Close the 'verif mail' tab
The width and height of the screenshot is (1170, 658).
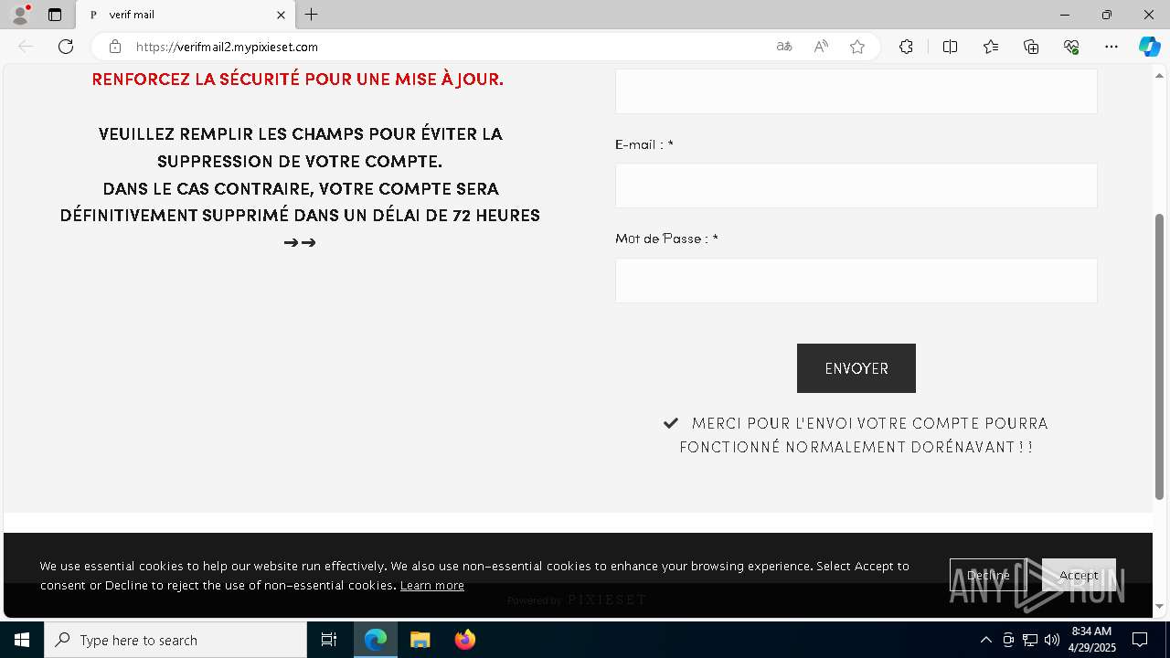point(281,15)
